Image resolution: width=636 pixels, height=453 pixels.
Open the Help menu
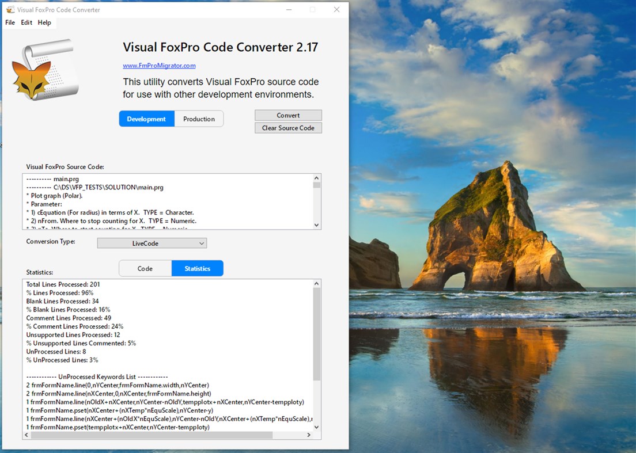(x=44, y=22)
